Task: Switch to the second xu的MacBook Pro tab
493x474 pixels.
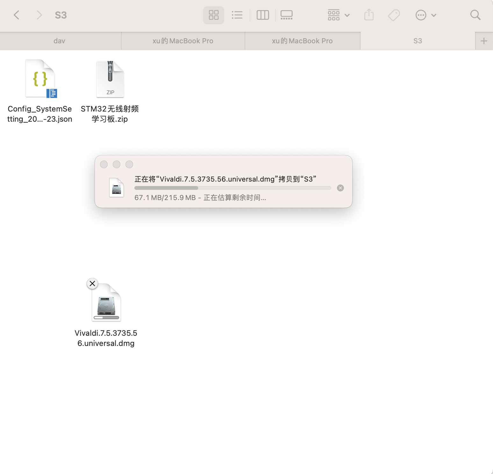Action: (302, 41)
